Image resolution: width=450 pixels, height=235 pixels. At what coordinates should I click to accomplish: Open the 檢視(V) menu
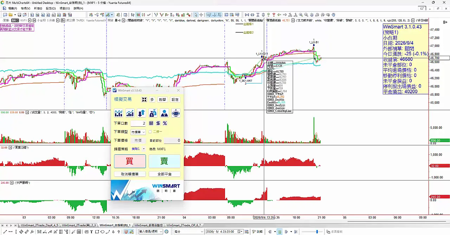point(26,8)
